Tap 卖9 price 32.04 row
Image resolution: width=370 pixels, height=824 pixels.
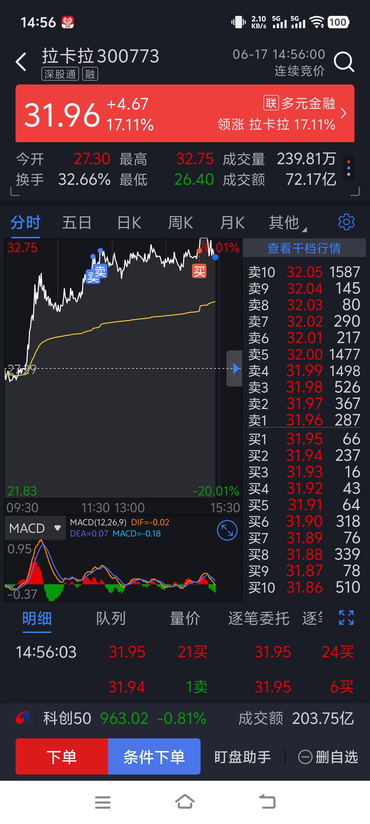[x=304, y=288]
